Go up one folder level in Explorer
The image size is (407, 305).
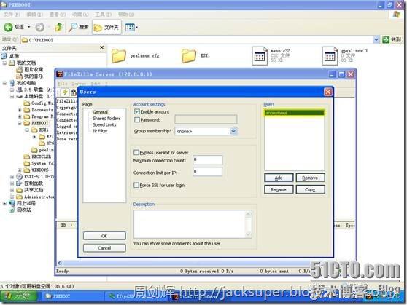tap(58, 27)
